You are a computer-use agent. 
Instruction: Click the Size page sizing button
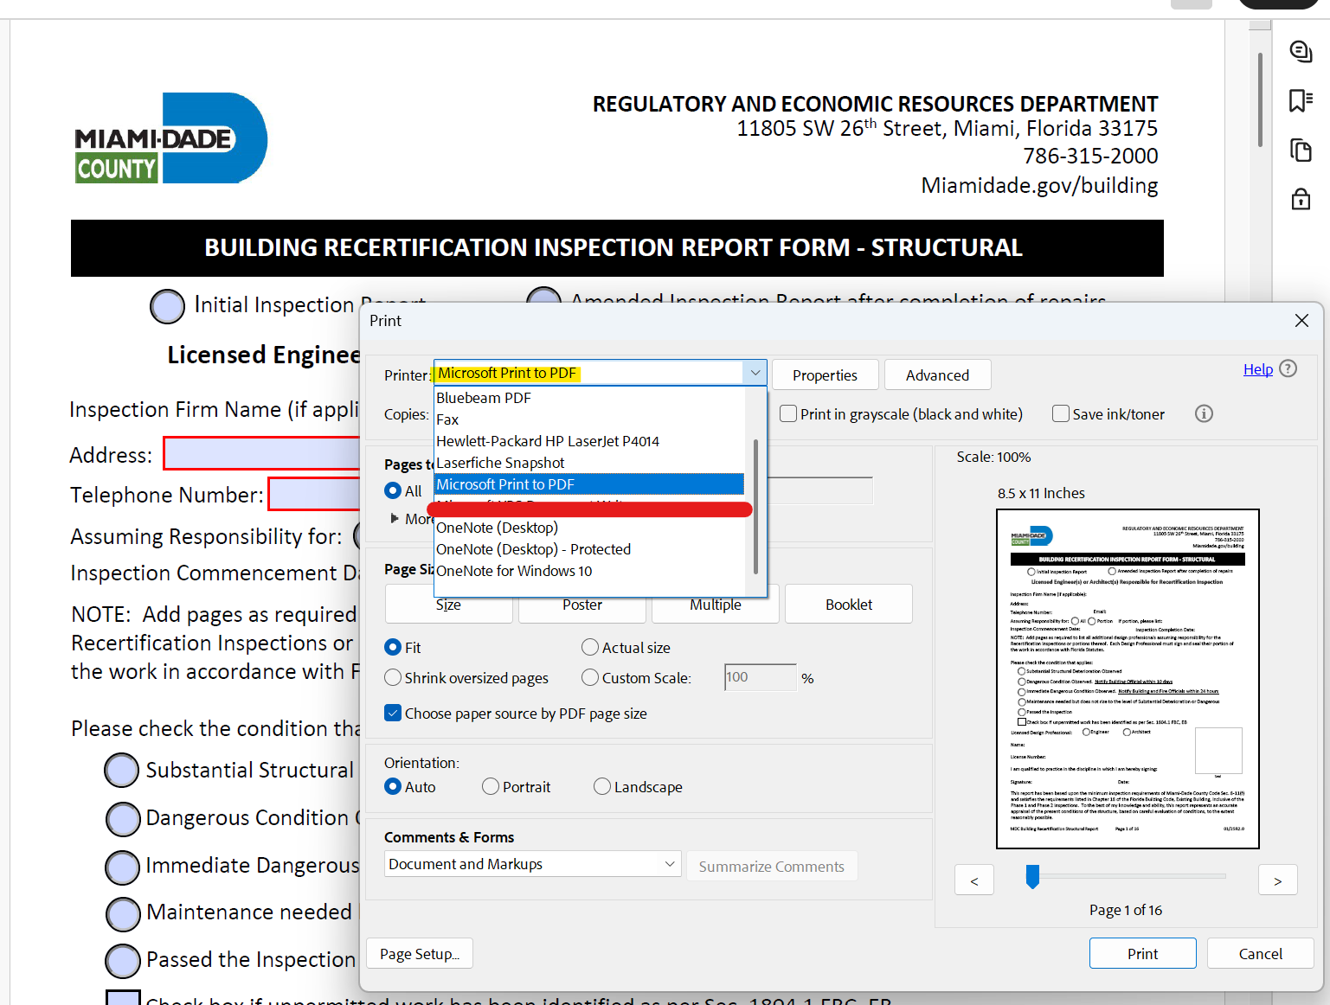pyautogui.click(x=448, y=605)
